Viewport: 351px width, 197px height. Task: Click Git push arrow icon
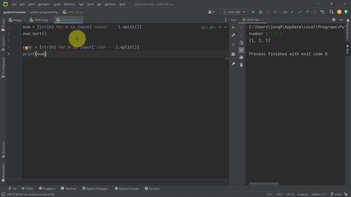pos(307,12)
